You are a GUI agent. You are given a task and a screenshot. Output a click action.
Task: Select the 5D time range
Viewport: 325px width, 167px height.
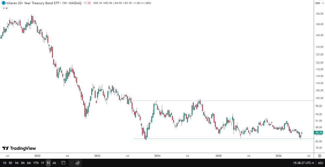pyautogui.click(x=10, y=163)
